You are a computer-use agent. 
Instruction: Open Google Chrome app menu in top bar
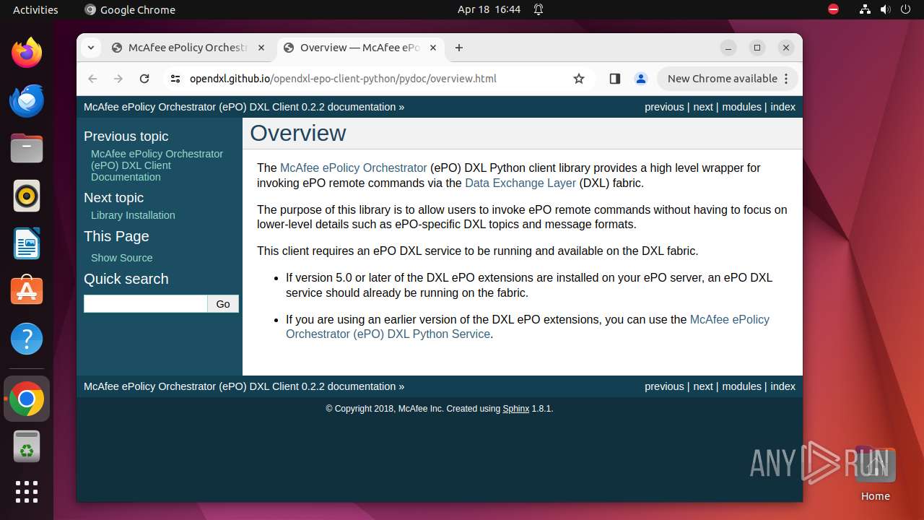130,9
